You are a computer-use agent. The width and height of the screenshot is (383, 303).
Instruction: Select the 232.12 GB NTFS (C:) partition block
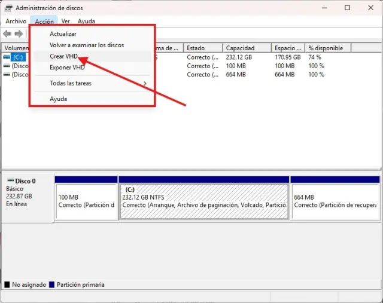point(203,201)
